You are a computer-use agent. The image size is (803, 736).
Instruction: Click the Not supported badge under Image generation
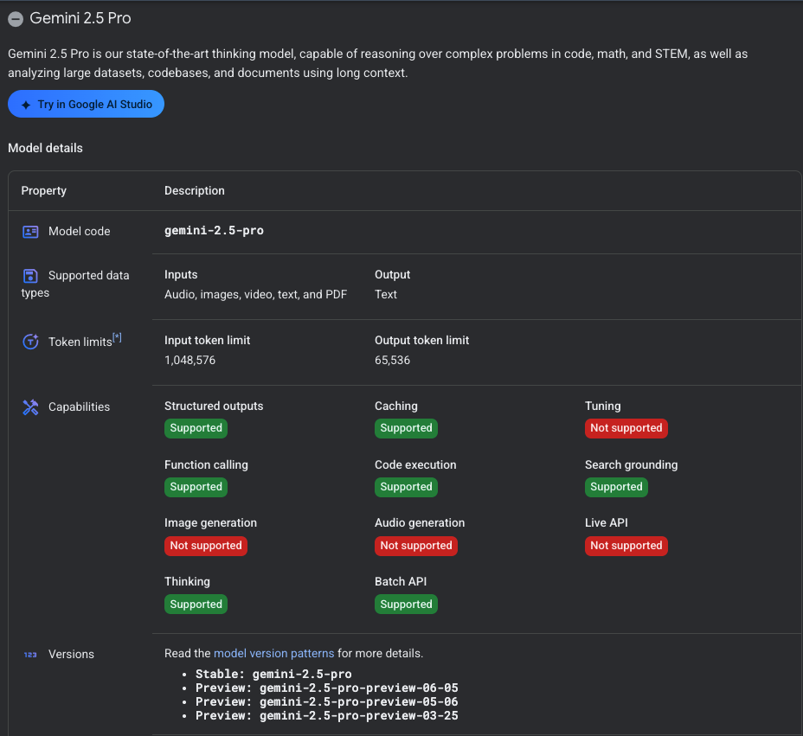(x=206, y=546)
